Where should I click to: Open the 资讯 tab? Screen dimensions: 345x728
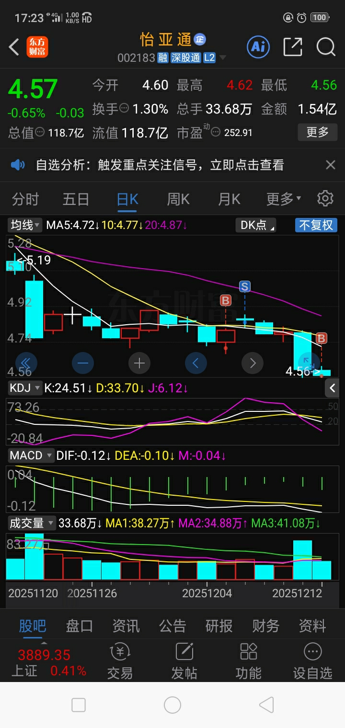pyautogui.click(x=126, y=626)
